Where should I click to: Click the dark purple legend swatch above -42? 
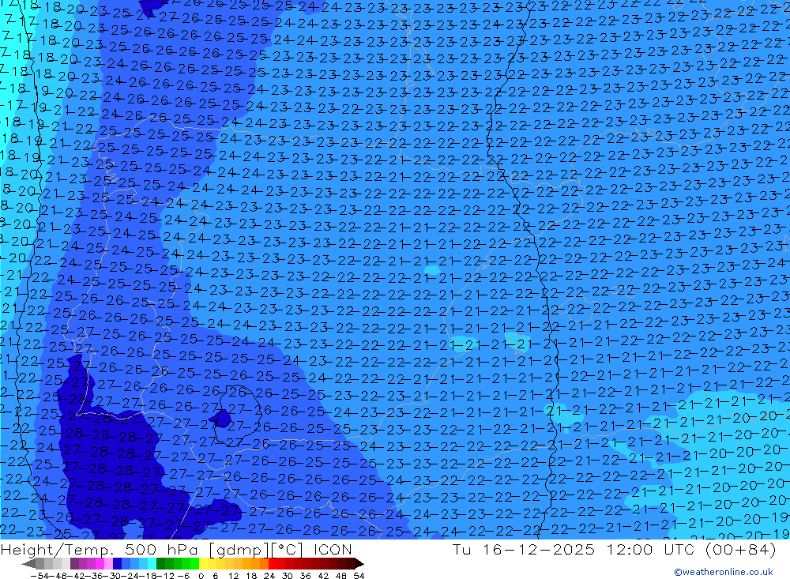coord(74,563)
